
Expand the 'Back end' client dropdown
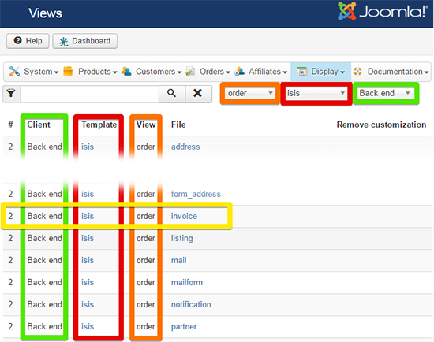(x=386, y=93)
